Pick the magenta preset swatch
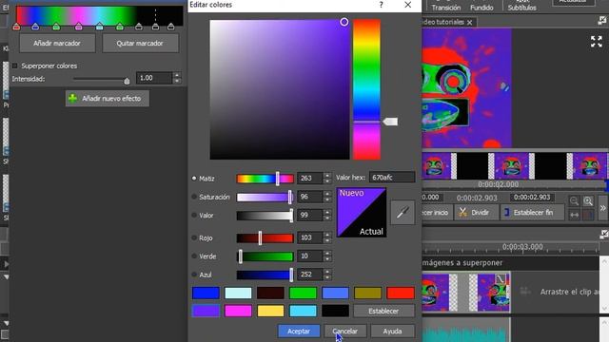Image resolution: width=609 pixels, height=342 pixels. (x=238, y=311)
